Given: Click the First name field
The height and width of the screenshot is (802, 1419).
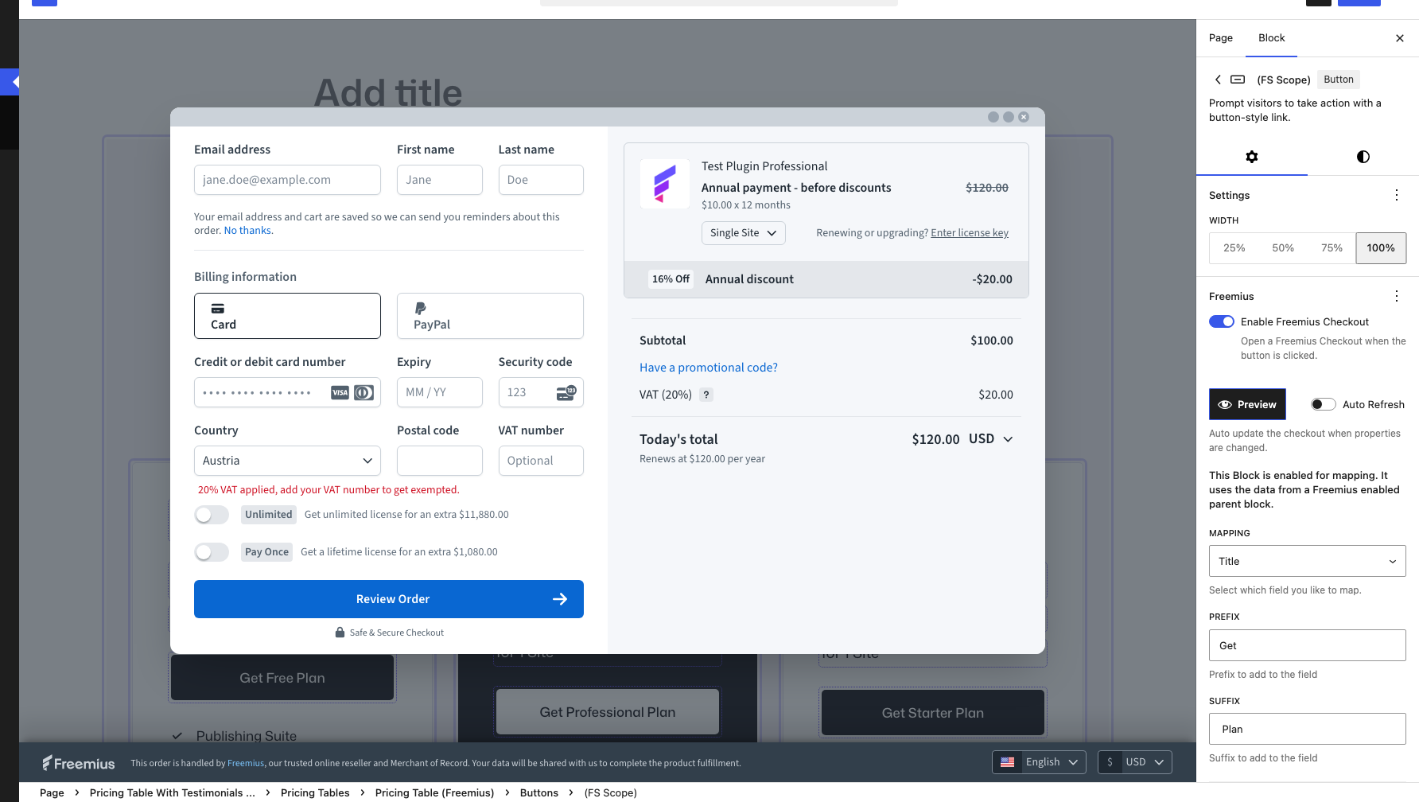Looking at the screenshot, I should pyautogui.click(x=440, y=180).
